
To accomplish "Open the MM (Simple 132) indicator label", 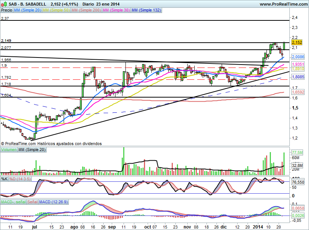I will [x=146, y=10].
